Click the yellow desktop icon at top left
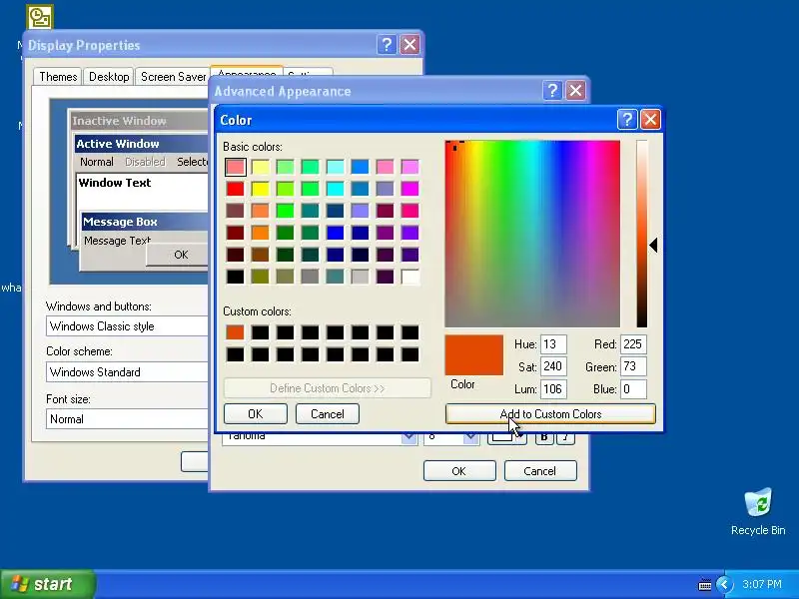This screenshot has width=799, height=599. 40,17
